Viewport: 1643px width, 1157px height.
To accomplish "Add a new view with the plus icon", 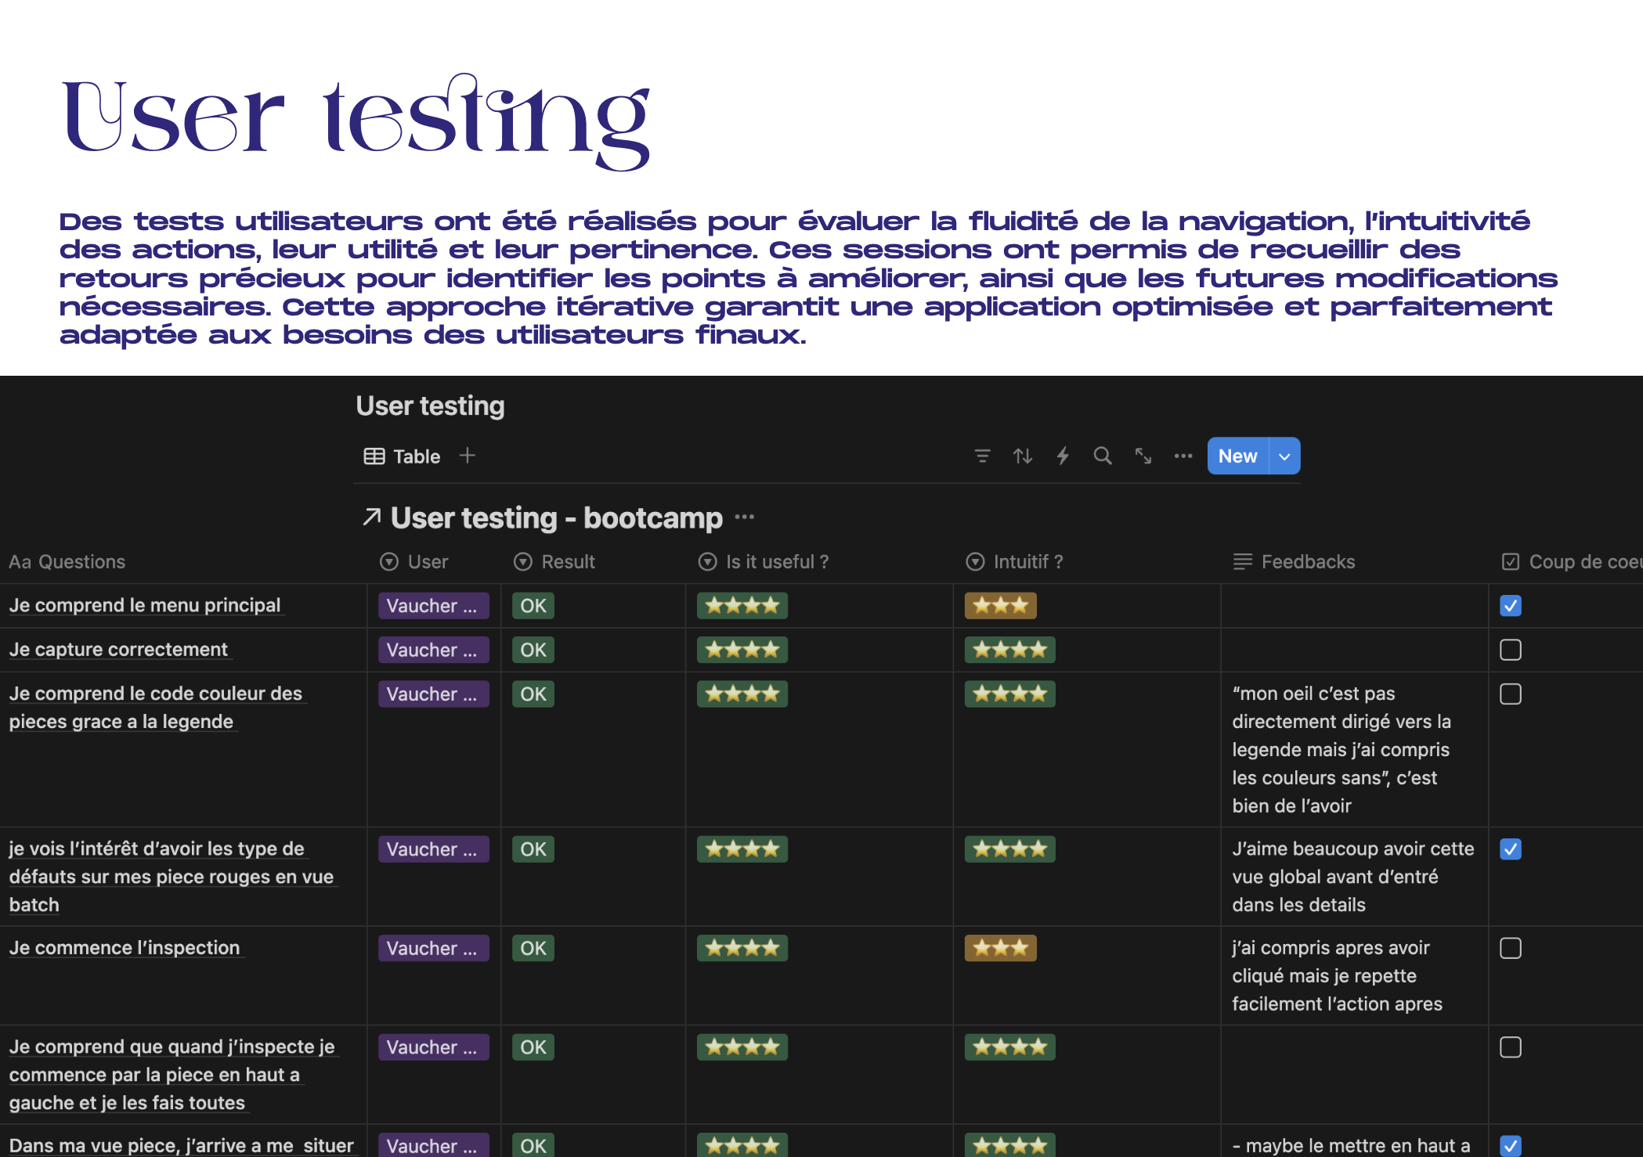I will (468, 456).
